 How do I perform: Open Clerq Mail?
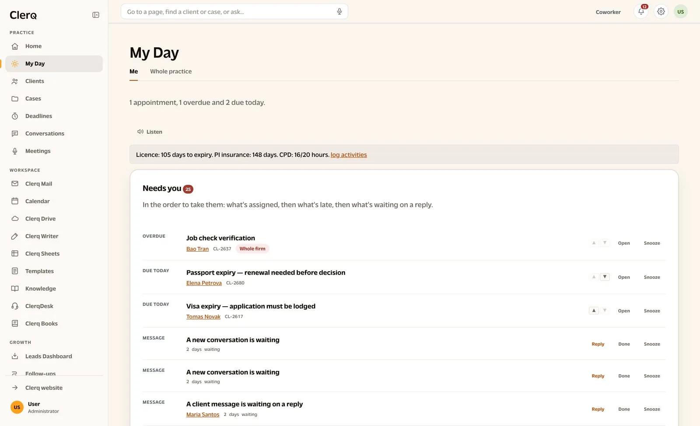point(54,184)
